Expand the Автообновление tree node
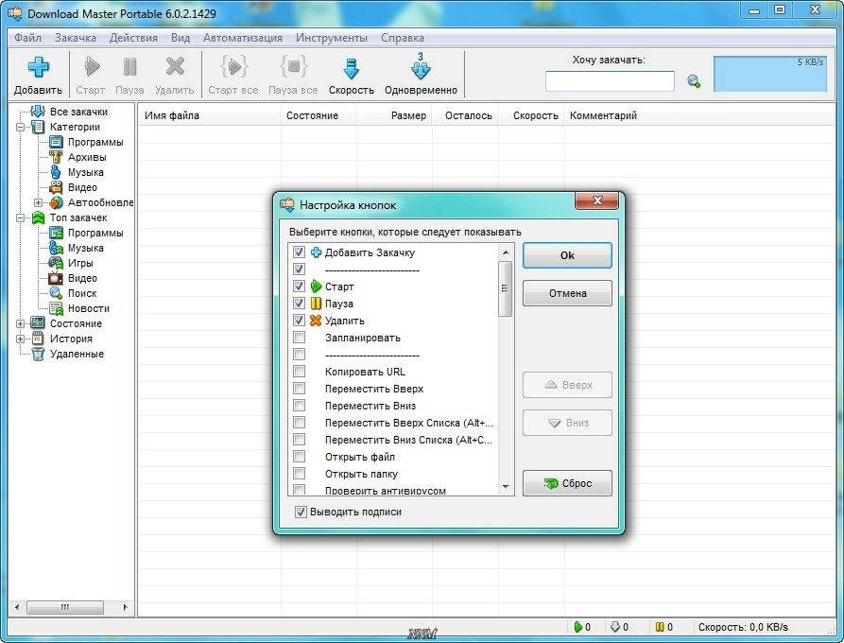Image resolution: width=844 pixels, height=643 pixels. click(x=38, y=203)
